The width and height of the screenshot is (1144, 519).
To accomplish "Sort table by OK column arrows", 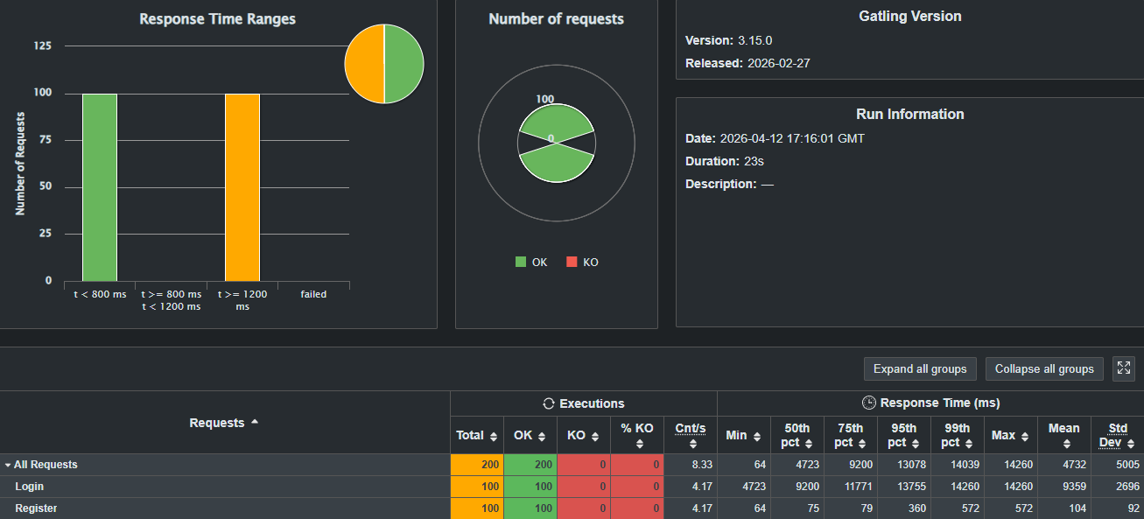I will (x=542, y=436).
